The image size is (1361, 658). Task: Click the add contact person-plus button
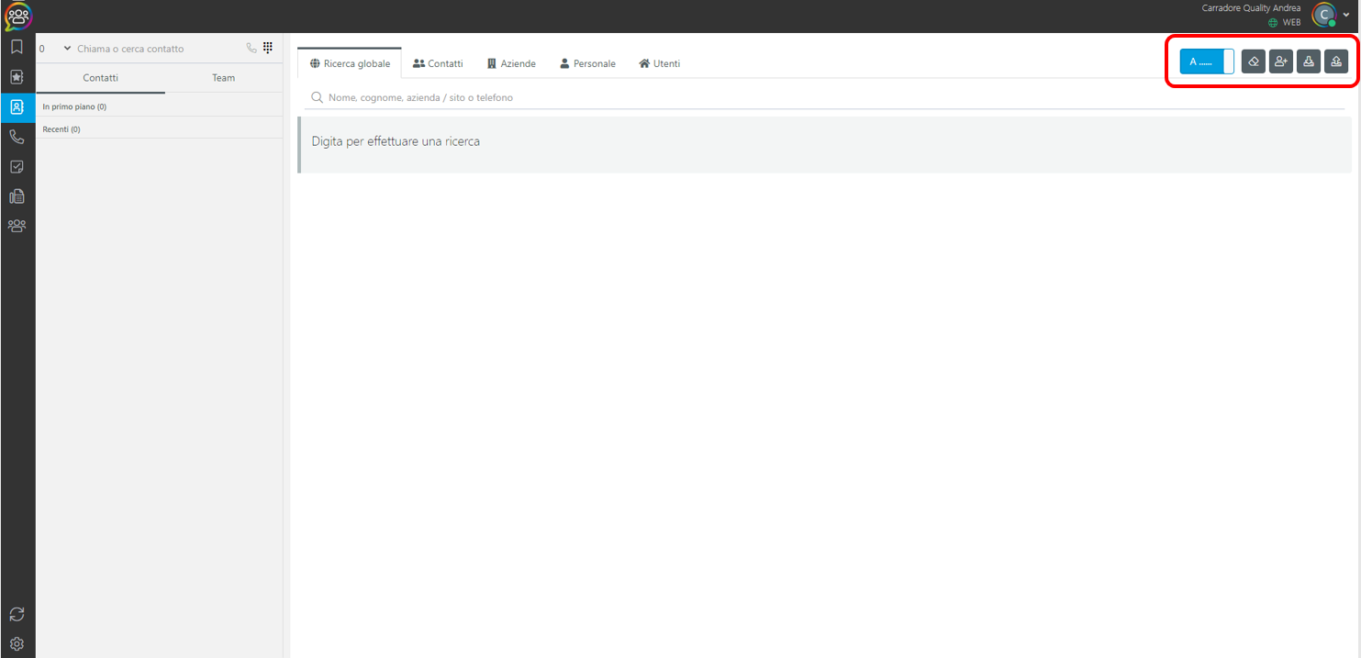coord(1281,61)
